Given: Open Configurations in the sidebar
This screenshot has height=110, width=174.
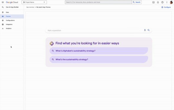Looking at the screenshot, I should point(12,21).
